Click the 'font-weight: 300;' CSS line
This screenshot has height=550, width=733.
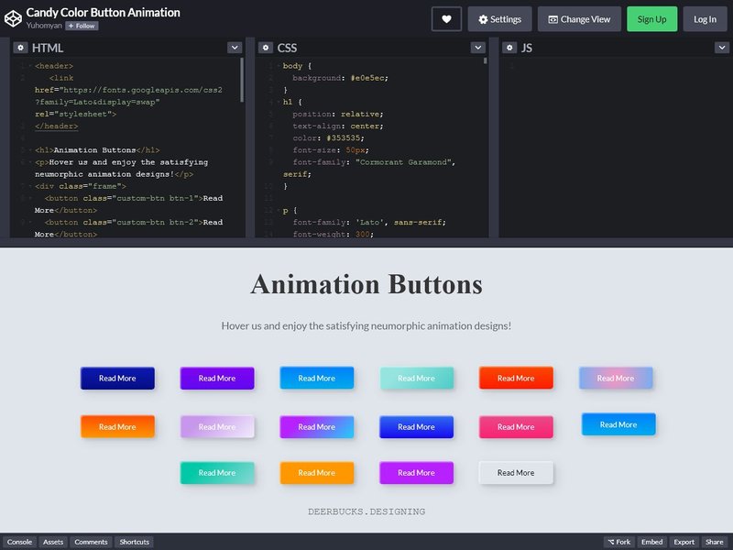(334, 235)
